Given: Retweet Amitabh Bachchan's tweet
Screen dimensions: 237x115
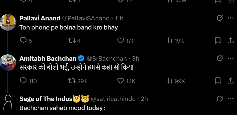Looking at the screenshot, I should click(x=72, y=81).
